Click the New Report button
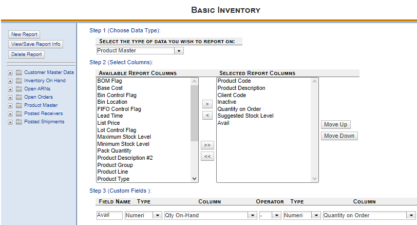This screenshot has width=417, height=225. (24, 34)
